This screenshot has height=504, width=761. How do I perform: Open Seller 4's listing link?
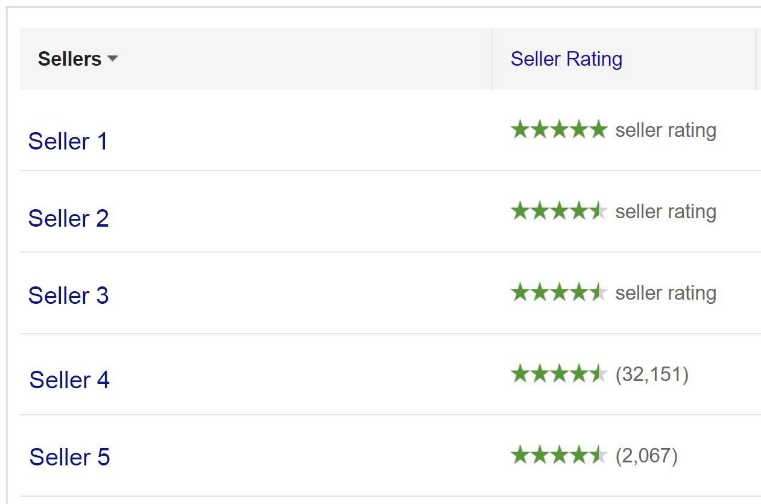click(x=69, y=379)
